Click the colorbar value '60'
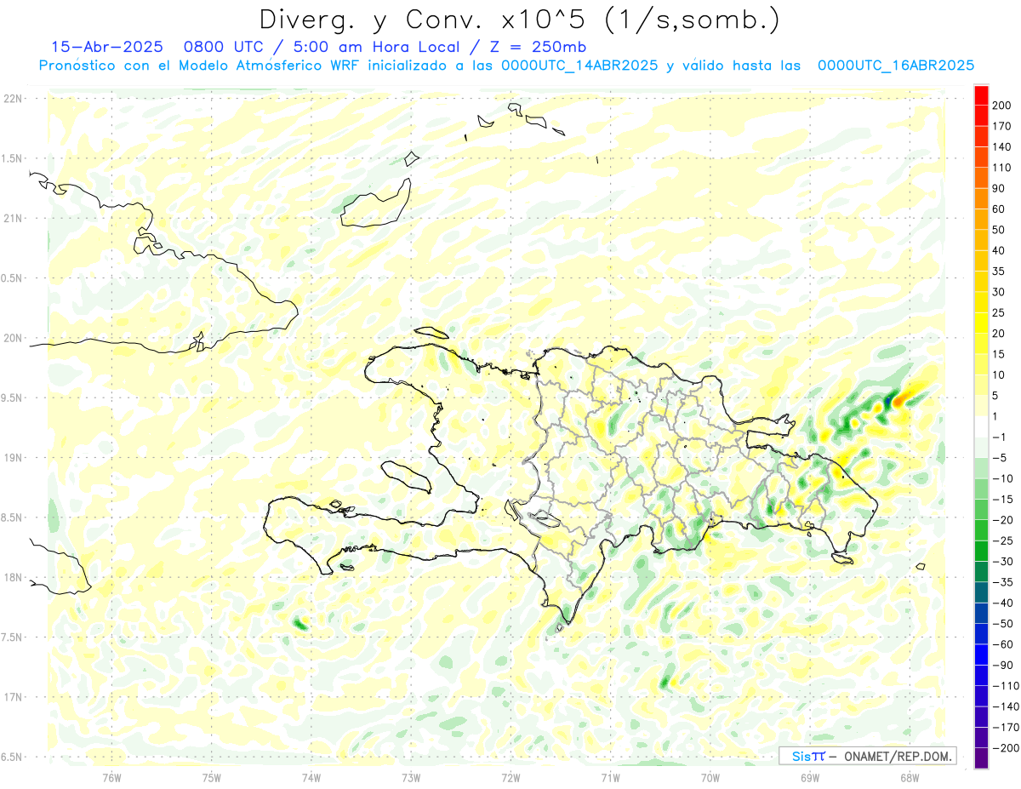Screen dimensions: 1021x789 point(999,209)
